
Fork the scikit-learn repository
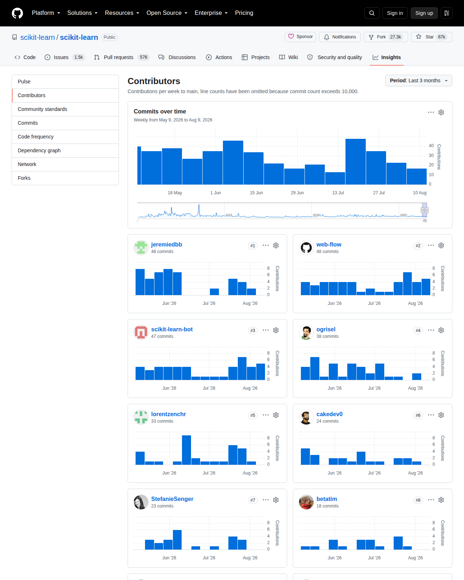pyautogui.click(x=386, y=37)
